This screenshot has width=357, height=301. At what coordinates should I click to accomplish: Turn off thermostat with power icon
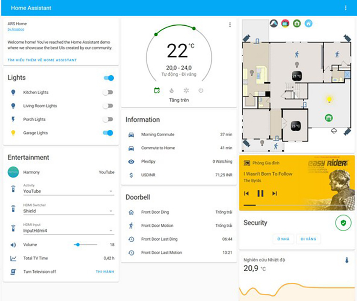tap(200, 90)
